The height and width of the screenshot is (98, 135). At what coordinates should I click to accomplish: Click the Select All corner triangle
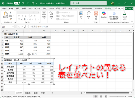point(2,31)
